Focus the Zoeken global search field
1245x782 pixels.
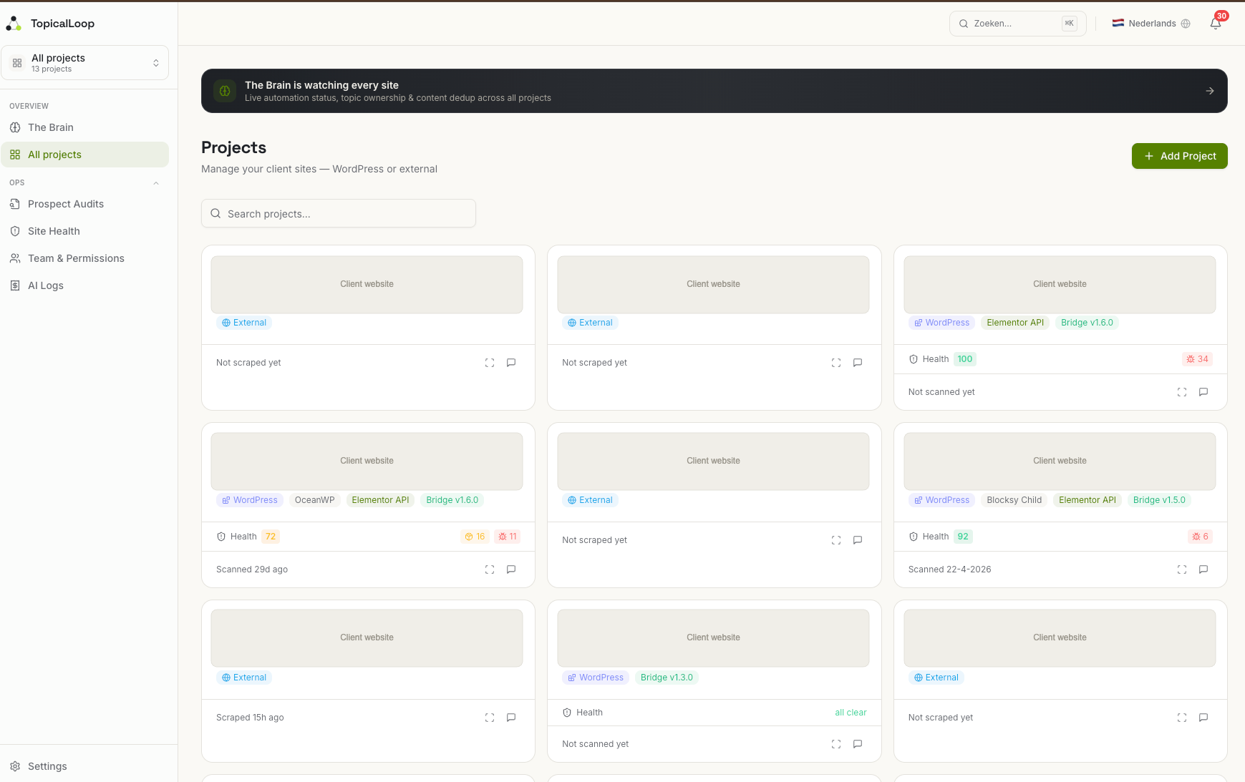click(1017, 24)
